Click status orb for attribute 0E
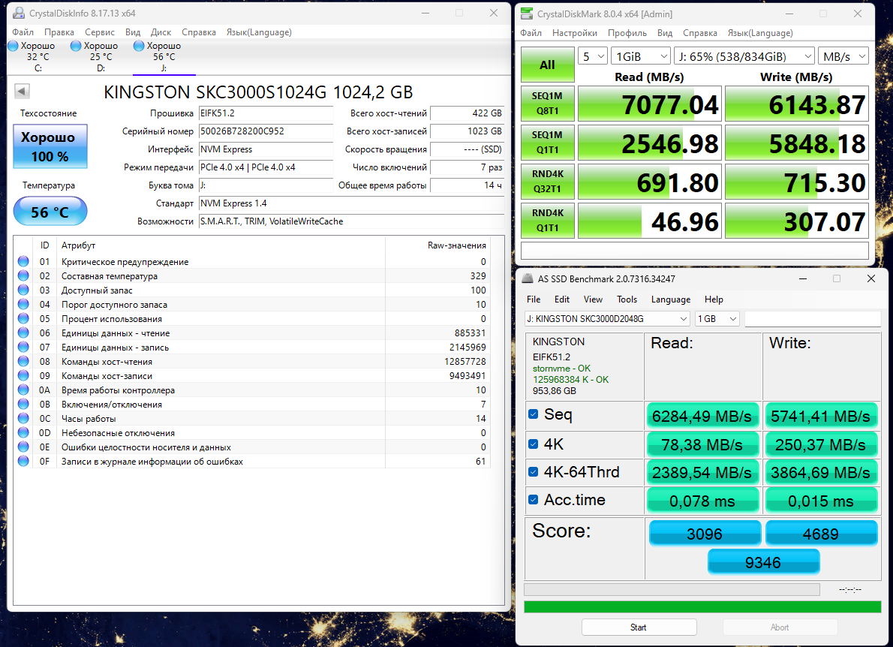This screenshot has width=893, height=647. tap(23, 447)
